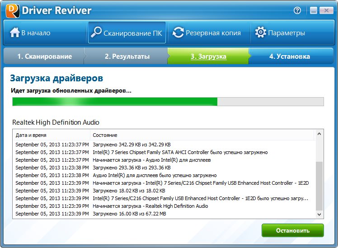The height and width of the screenshot is (248, 338).
Task: Sort log by Дата и время column header
Action: 51,135
